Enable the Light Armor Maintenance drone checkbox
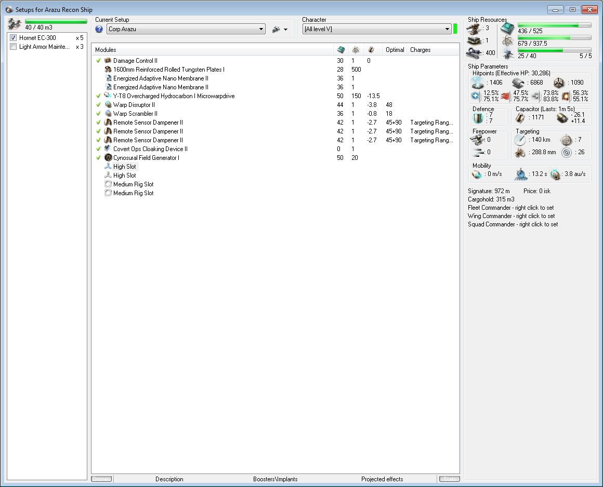The image size is (603, 487). click(x=14, y=47)
